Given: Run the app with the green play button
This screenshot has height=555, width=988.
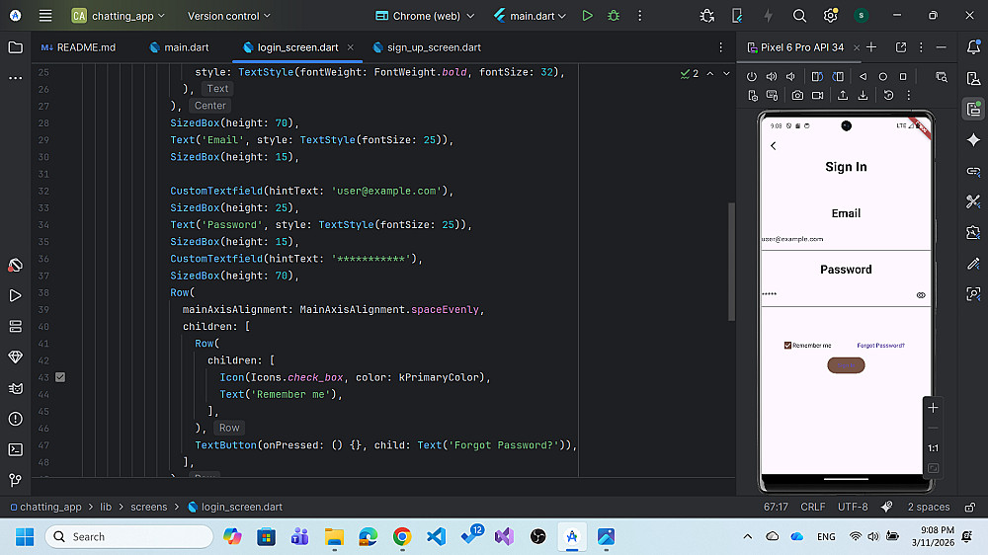Looking at the screenshot, I should click(x=588, y=16).
